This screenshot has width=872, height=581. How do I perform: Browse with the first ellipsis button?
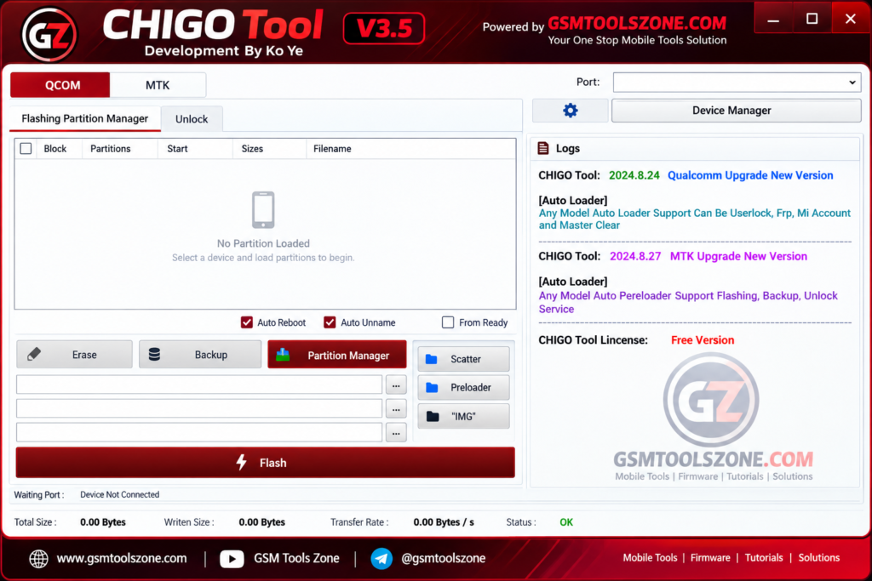coord(396,385)
